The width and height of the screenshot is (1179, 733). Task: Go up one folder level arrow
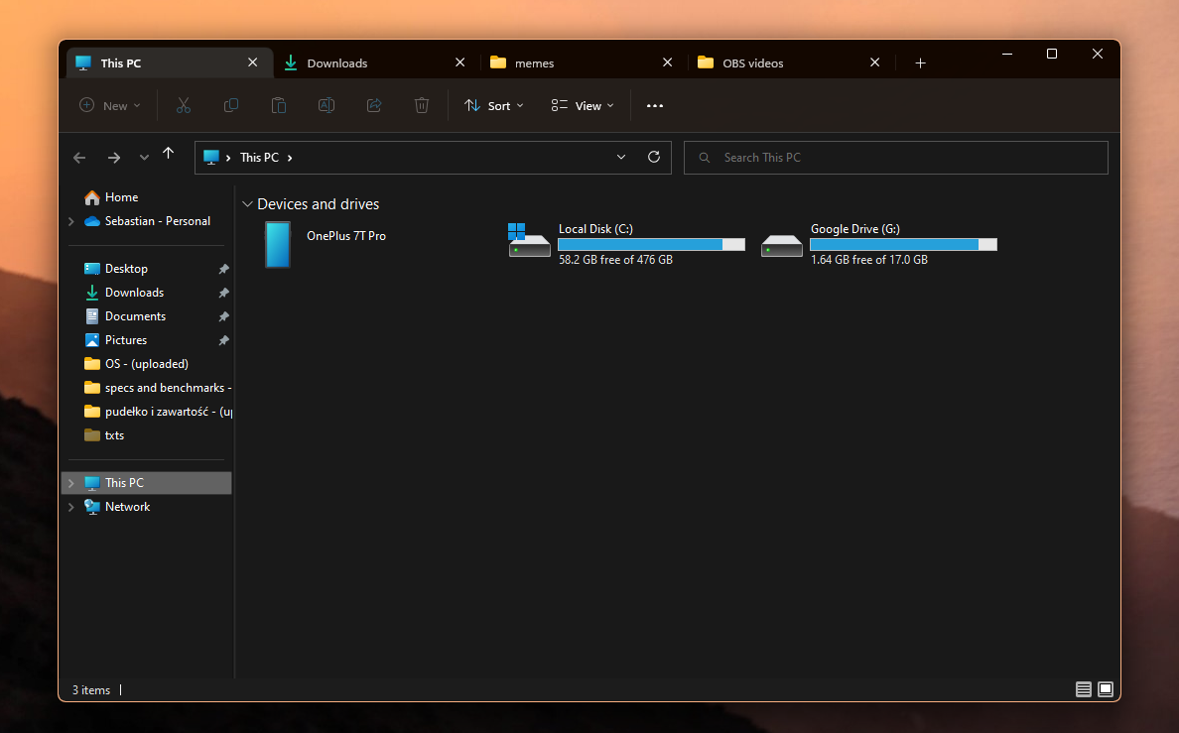tap(169, 154)
